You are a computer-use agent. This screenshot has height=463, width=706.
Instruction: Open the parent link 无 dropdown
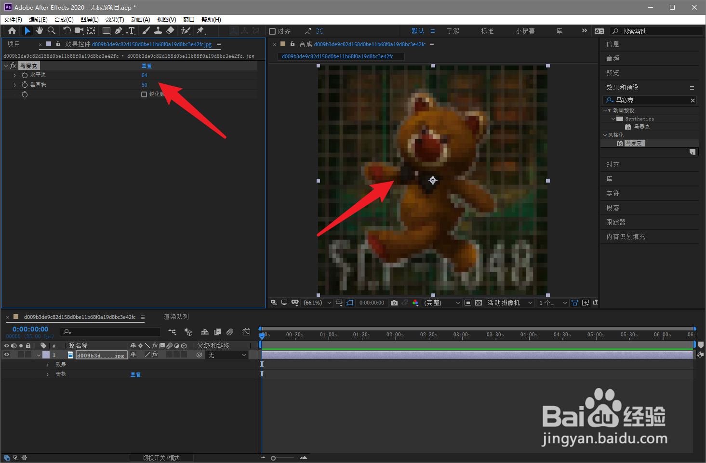point(227,355)
